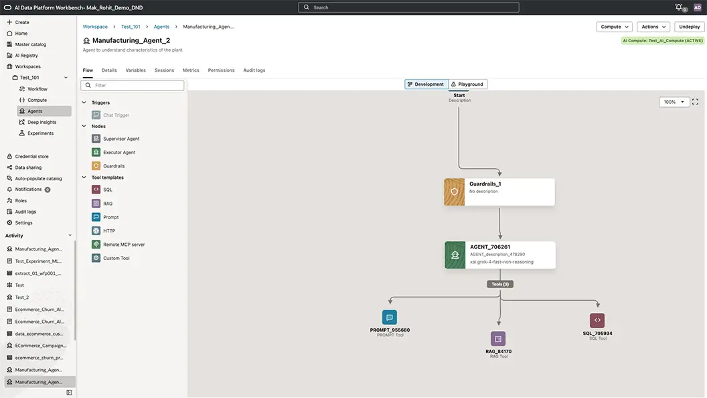
Task: Open Credential store in sidebar
Action: coord(31,157)
